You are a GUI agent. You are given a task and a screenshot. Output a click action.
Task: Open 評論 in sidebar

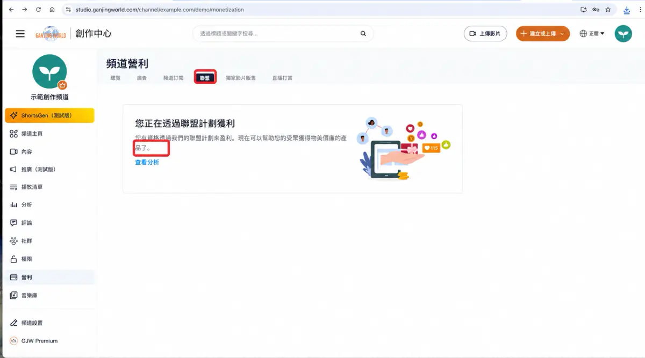(x=49, y=223)
